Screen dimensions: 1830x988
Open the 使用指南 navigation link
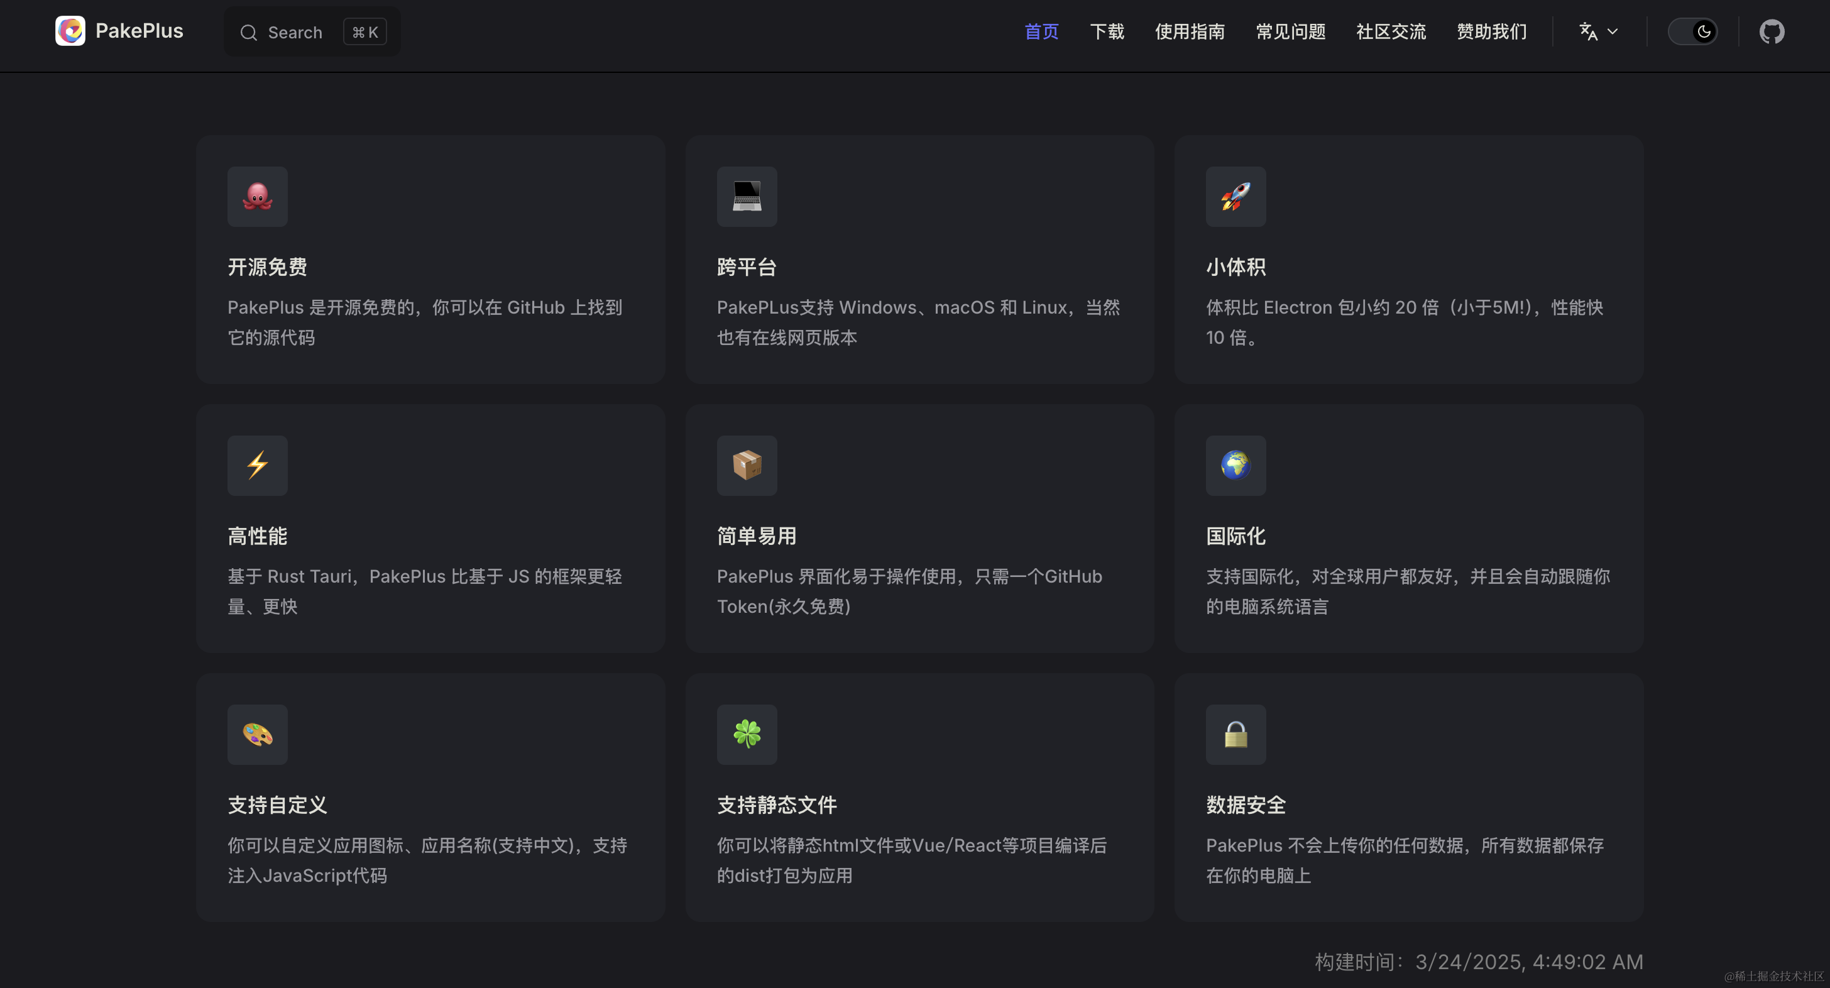pos(1189,32)
